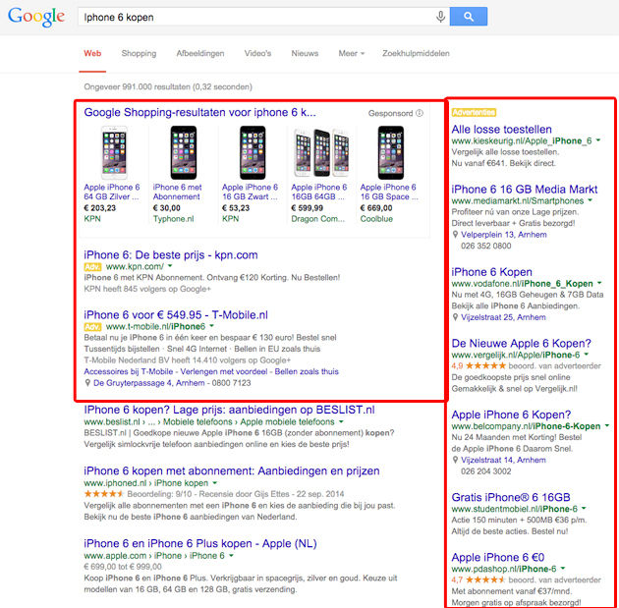619x608 pixels.
Task: Open the Coolblue iPhone 16 GB Space thumbnail
Action: (391, 152)
